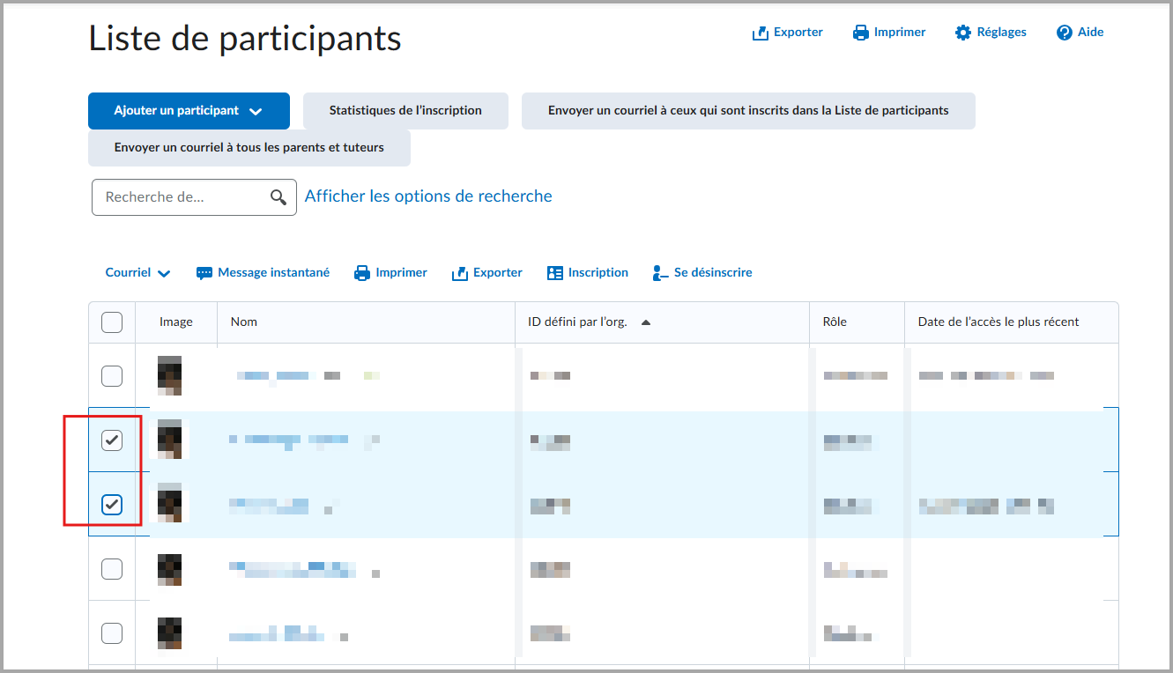Click the Exporter icon in the page header
Viewport: 1173px width, 673px height.
pos(761,33)
